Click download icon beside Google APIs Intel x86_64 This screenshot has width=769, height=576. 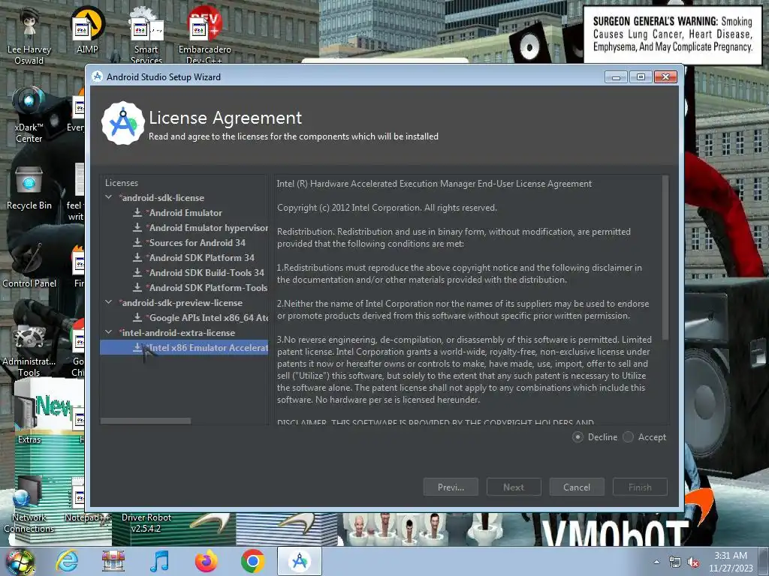click(137, 317)
